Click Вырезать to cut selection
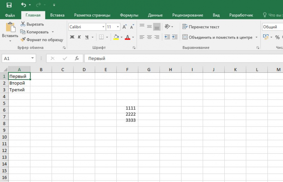 (x=32, y=24)
